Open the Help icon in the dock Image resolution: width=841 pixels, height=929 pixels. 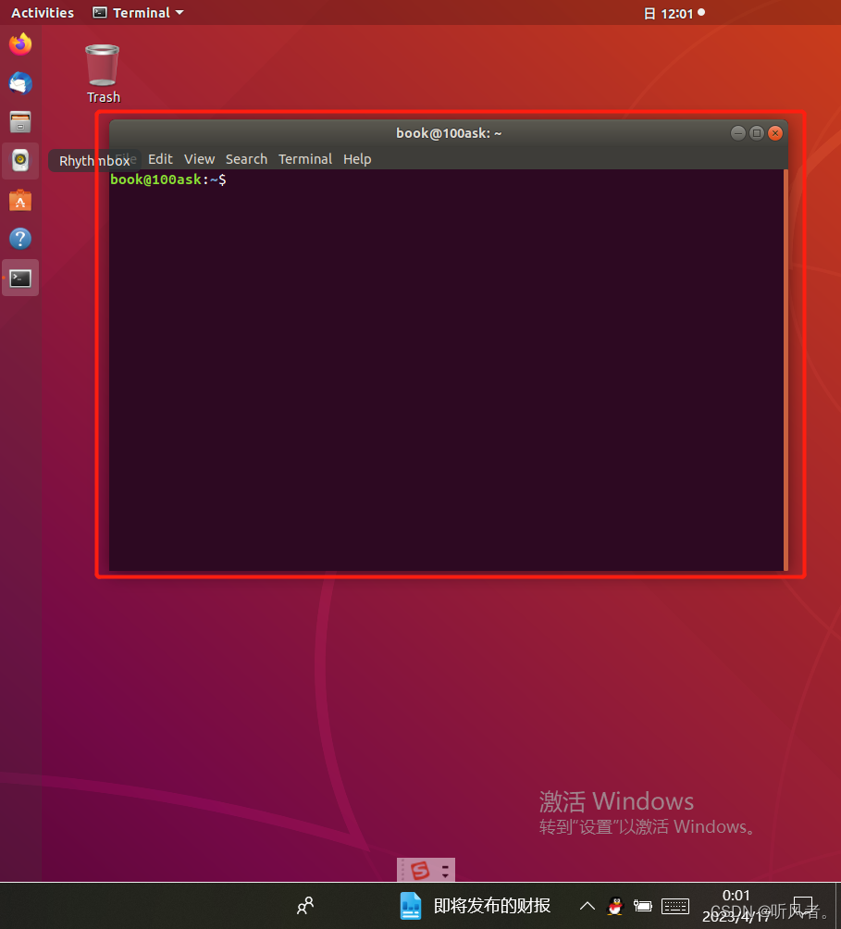click(19, 239)
